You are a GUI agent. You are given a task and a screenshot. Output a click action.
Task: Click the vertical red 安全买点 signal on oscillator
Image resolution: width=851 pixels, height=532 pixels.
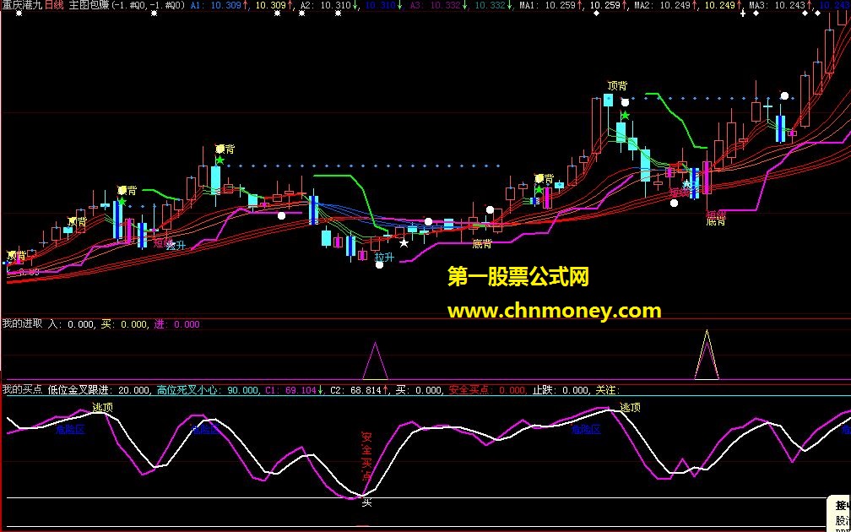point(367,456)
